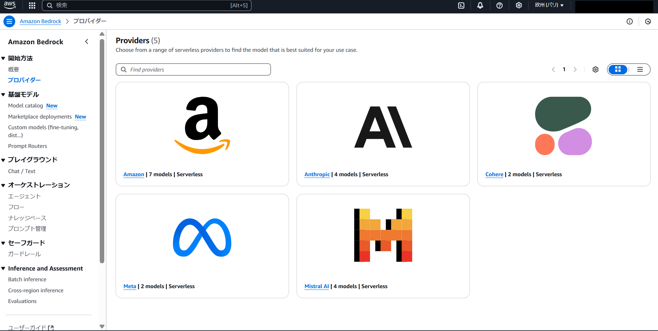Click page number 1 in pagination
The width and height of the screenshot is (658, 331).
(x=564, y=69)
